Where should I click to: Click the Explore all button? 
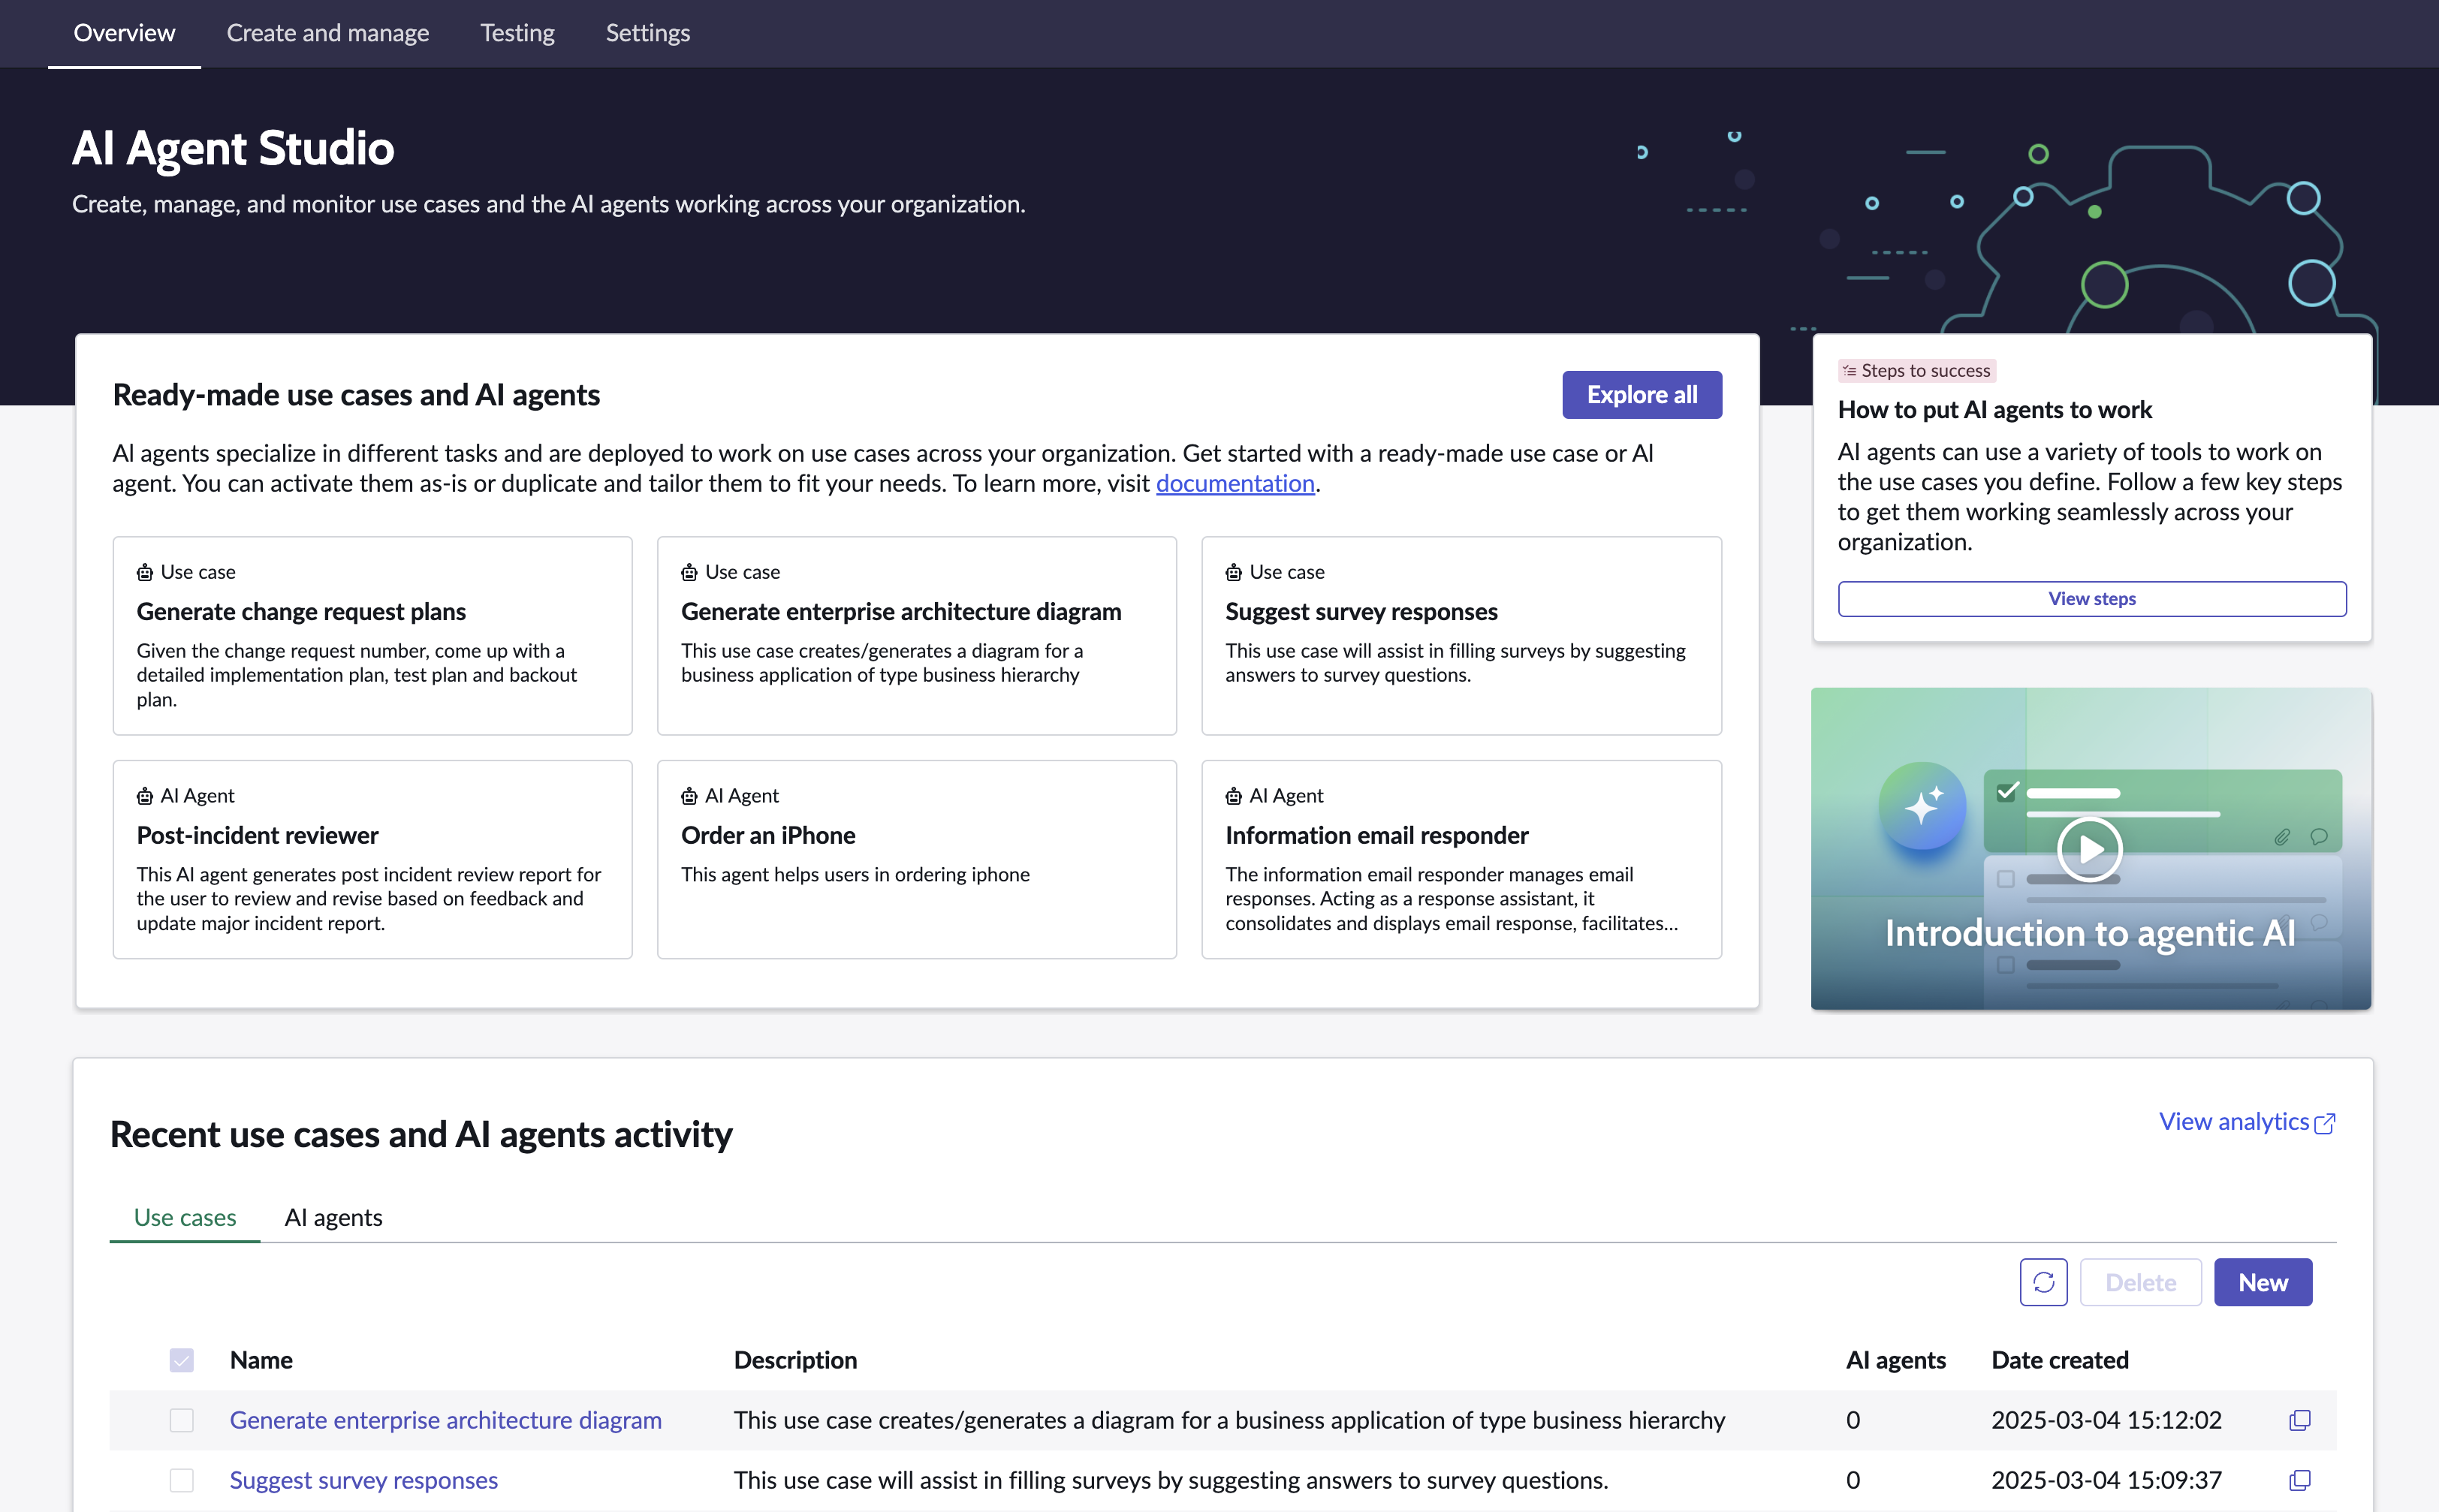click(1642, 395)
